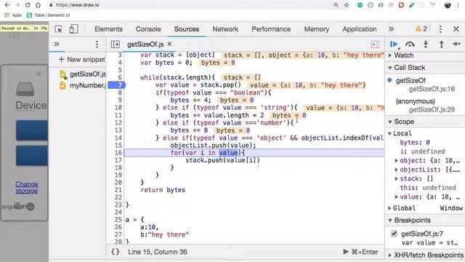Open the Network tab
Viewport: 465px width, 262px height.
coord(225,29)
